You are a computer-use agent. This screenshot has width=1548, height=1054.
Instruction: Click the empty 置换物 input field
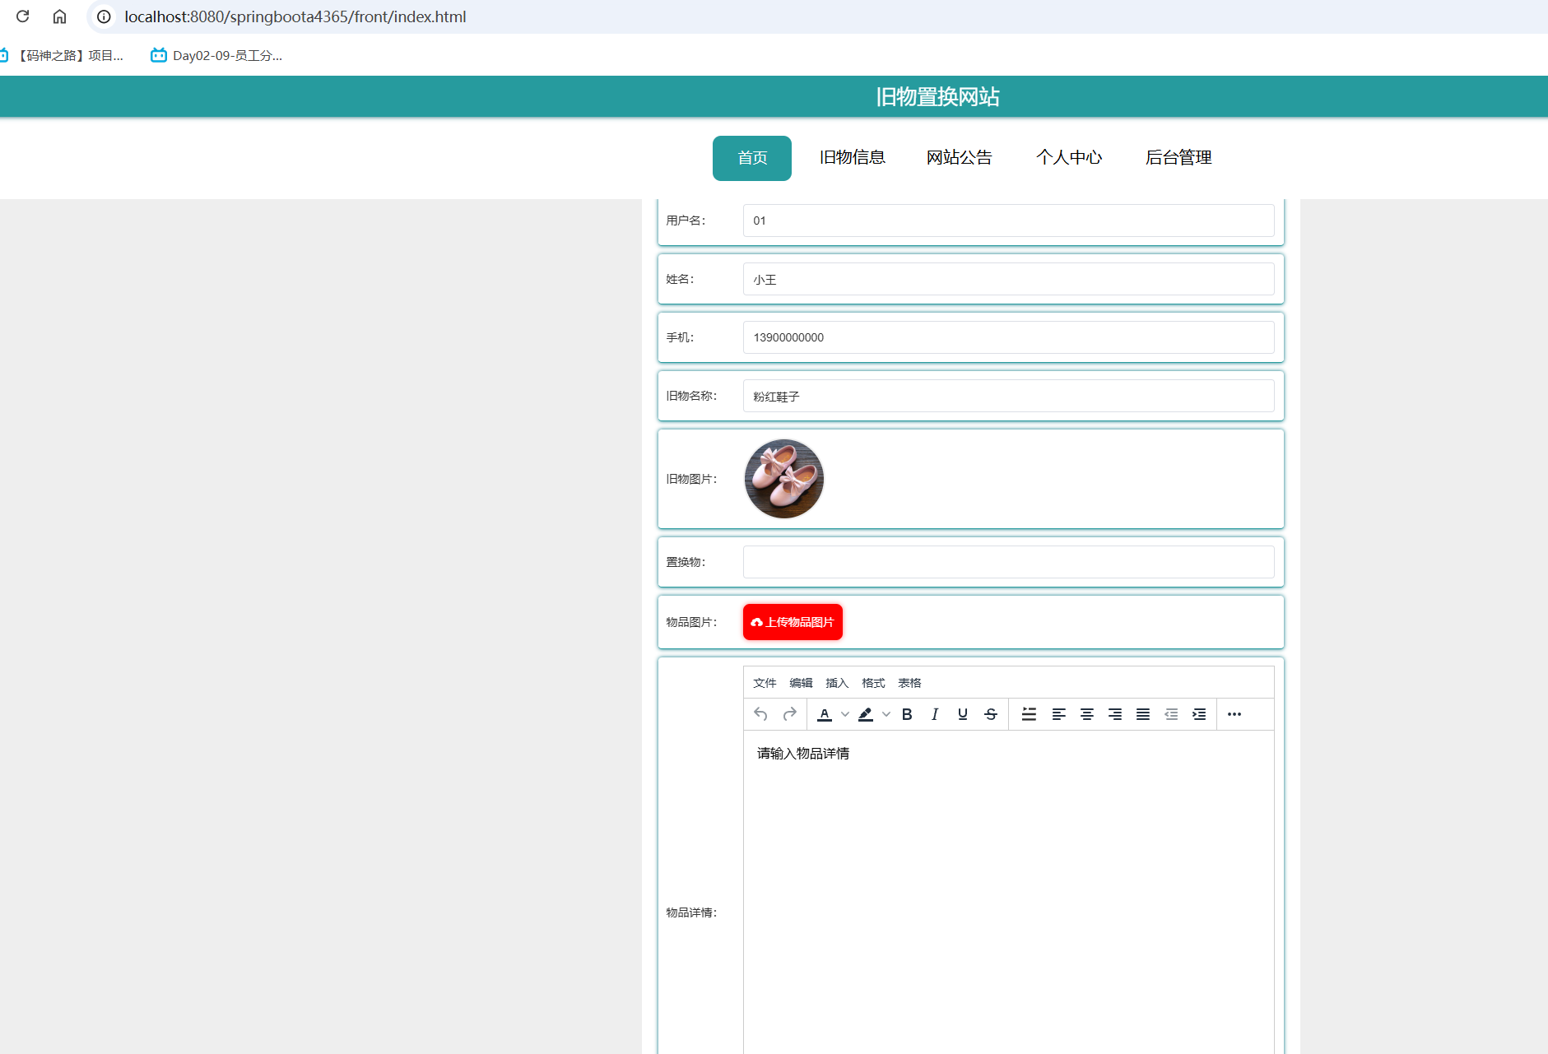(x=1008, y=562)
